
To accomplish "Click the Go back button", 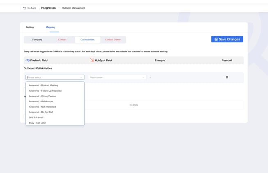I will pos(30,8).
